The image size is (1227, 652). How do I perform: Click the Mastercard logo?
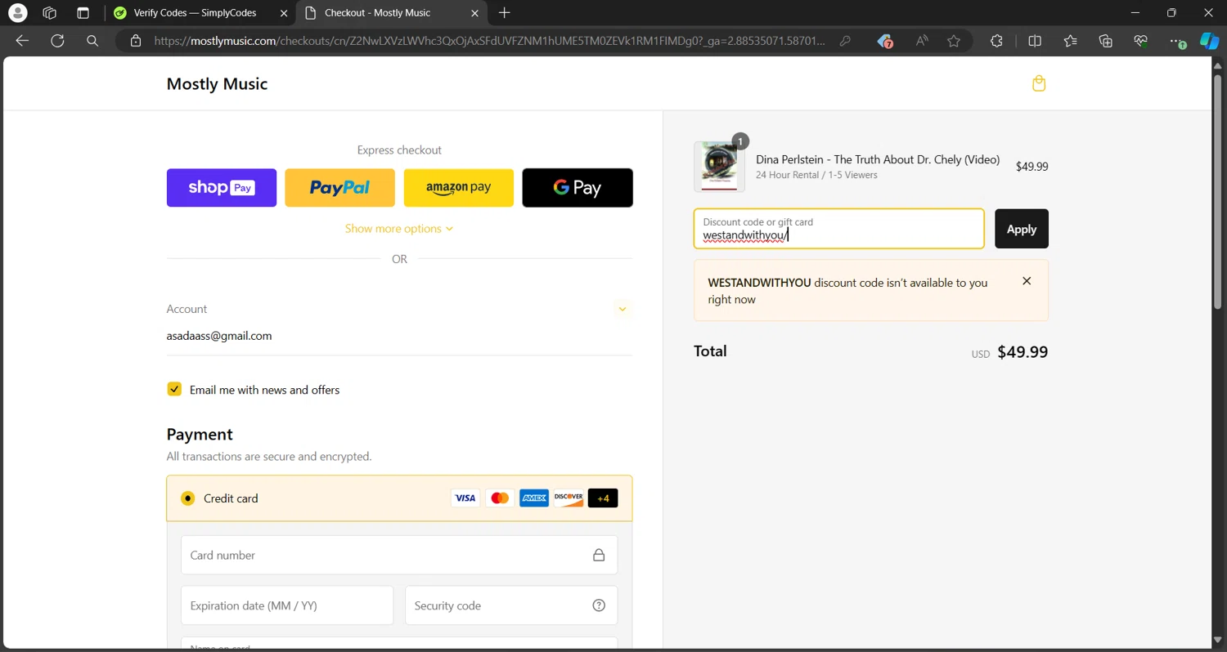pyautogui.click(x=500, y=498)
